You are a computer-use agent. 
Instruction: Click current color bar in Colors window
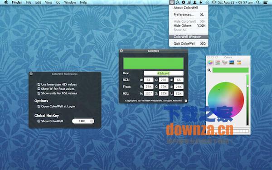point(231,70)
